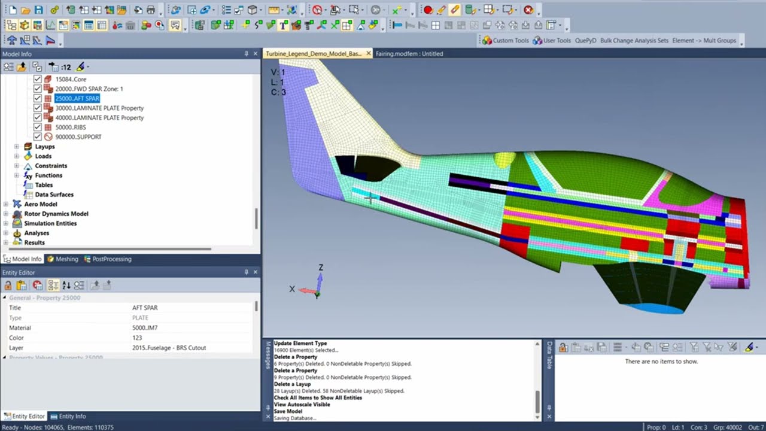Viewport: 766px width, 431px height.
Task: Open Custom Tools menu
Action: click(x=506, y=41)
